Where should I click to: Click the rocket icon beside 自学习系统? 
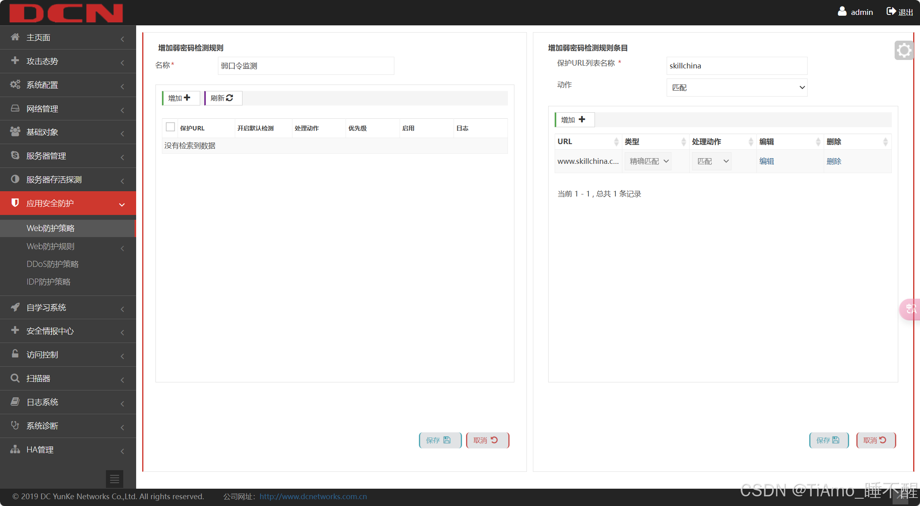pos(15,307)
